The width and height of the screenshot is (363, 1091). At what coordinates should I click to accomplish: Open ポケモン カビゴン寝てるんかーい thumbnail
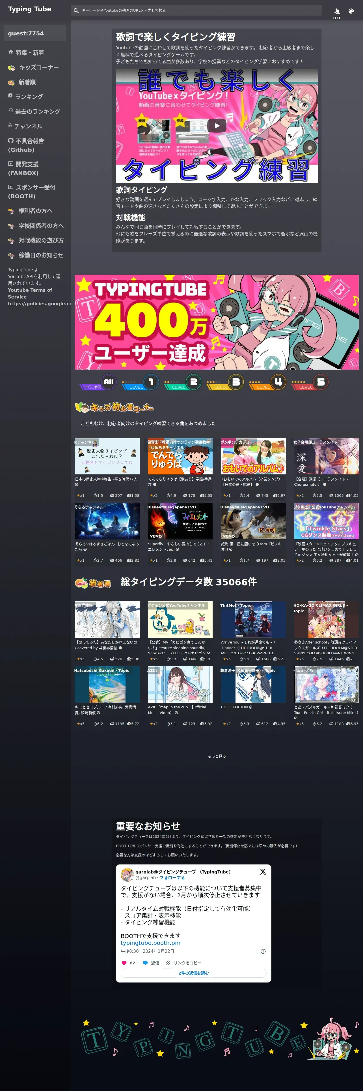click(x=180, y=620)
